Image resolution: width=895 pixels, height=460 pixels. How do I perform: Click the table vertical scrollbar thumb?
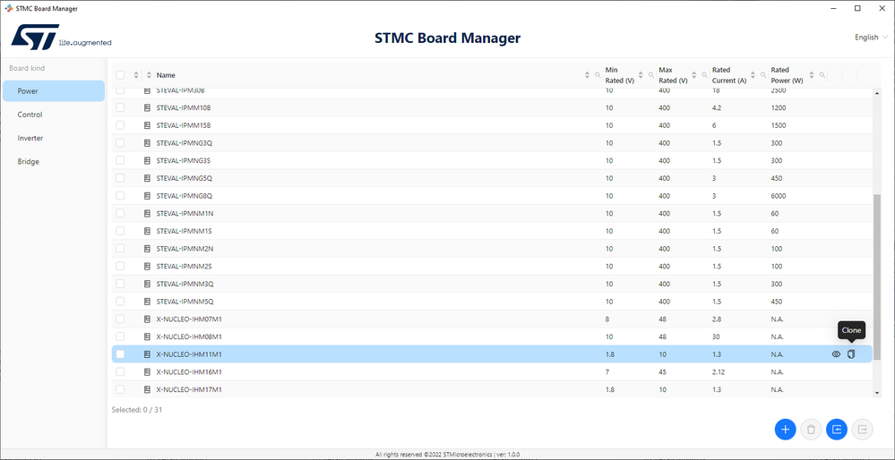877,277
